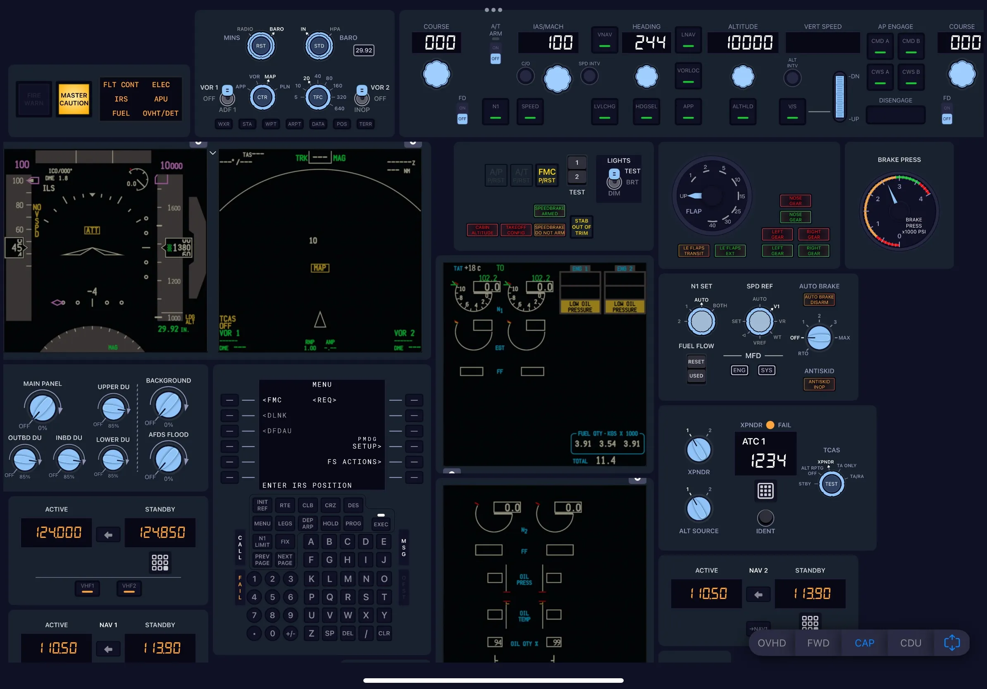Select the CAP panel tab

[x=864, y=643]
